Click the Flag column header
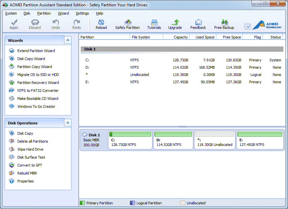Image resolution: width=288 pixels, height=209 pixels. 252,37
